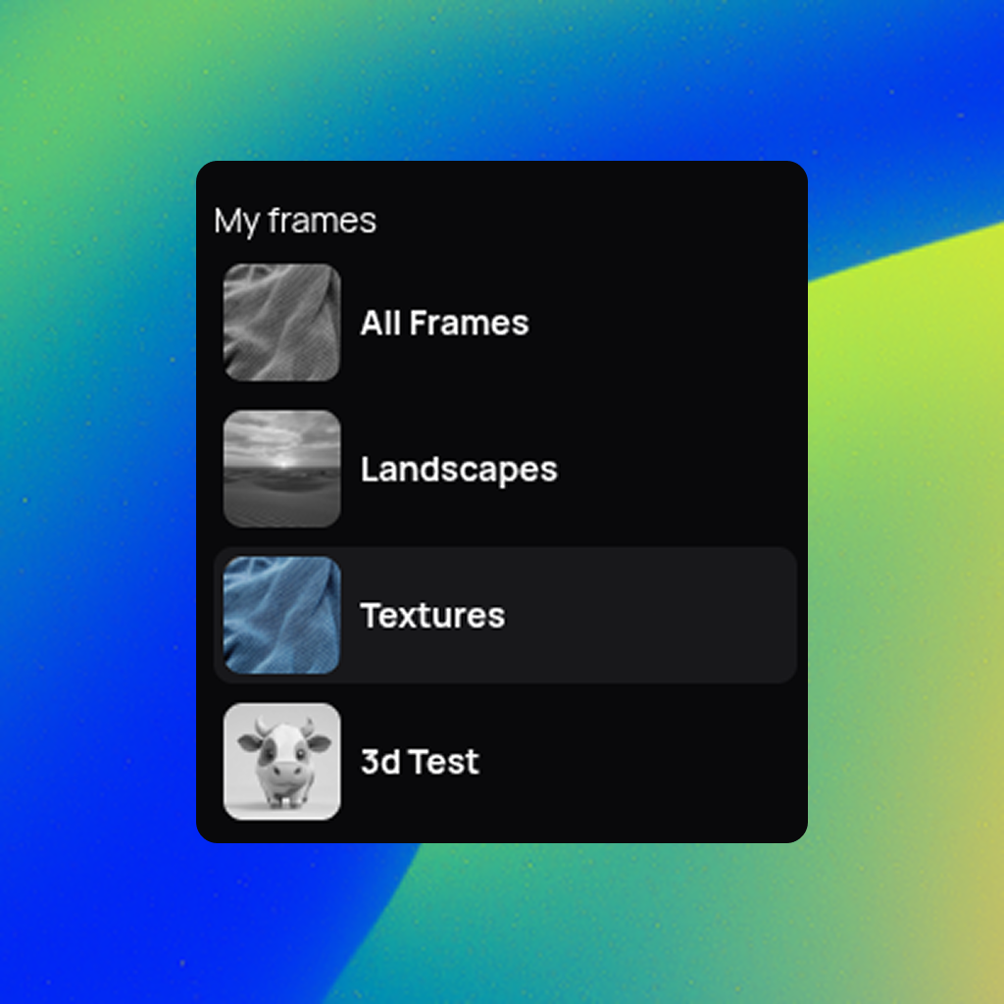Select the Textures label

click(x=432, y=616)
